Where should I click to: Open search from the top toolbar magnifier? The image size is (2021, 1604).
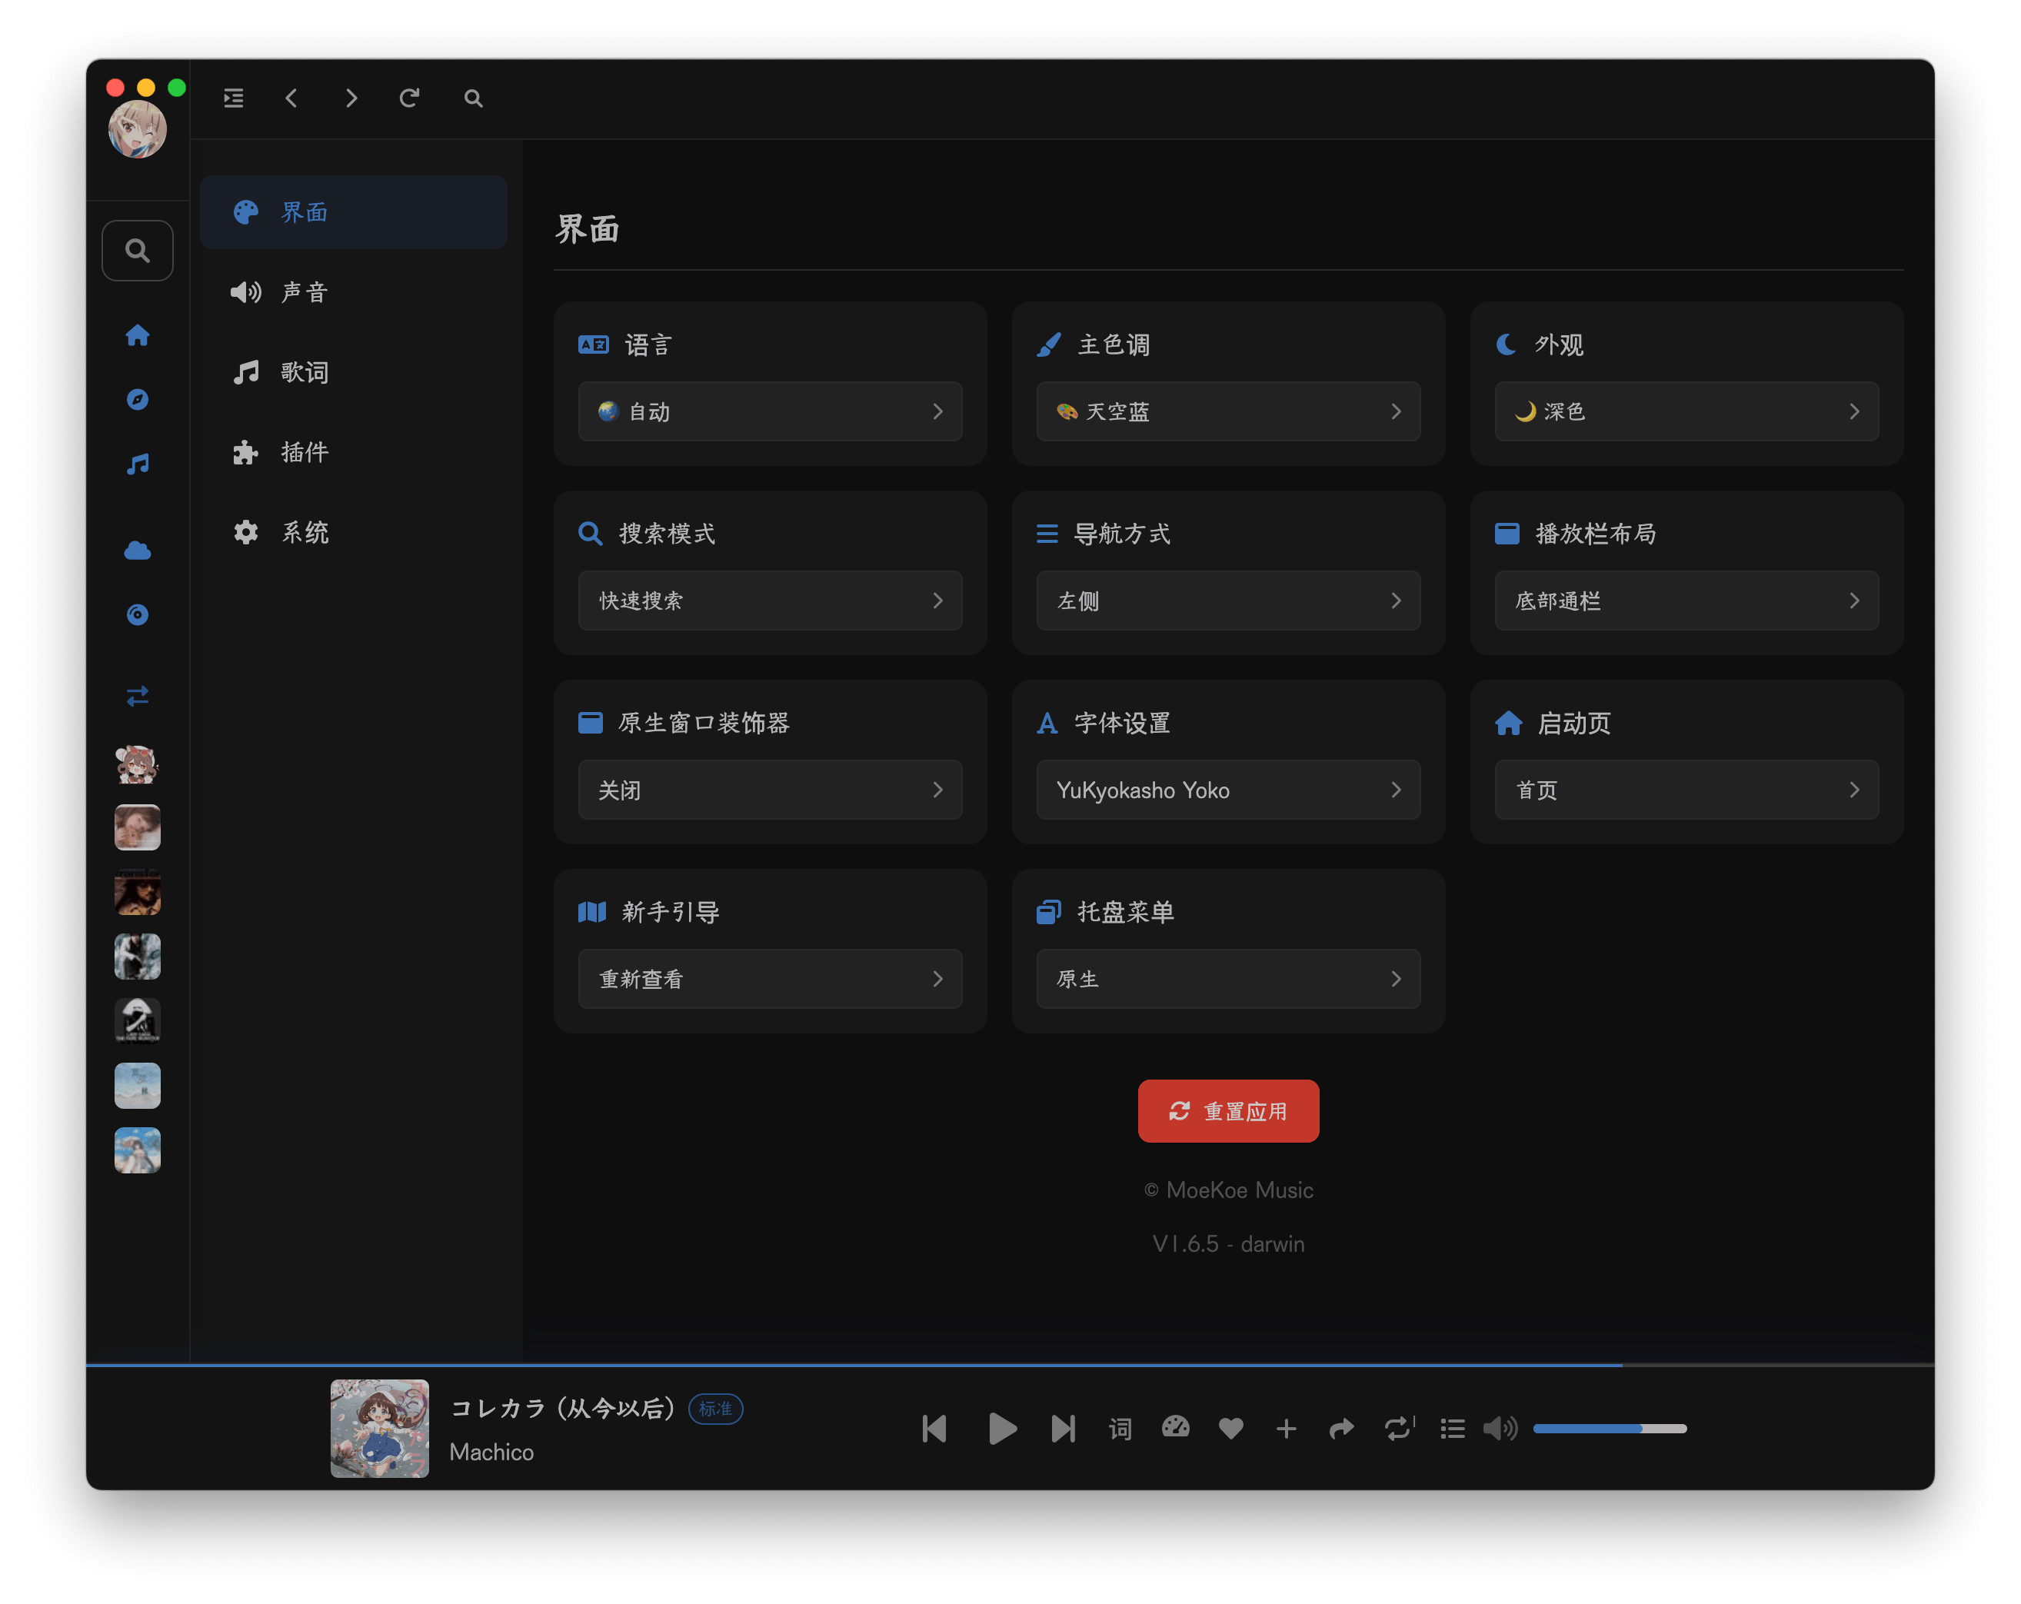tap(474, 98)
